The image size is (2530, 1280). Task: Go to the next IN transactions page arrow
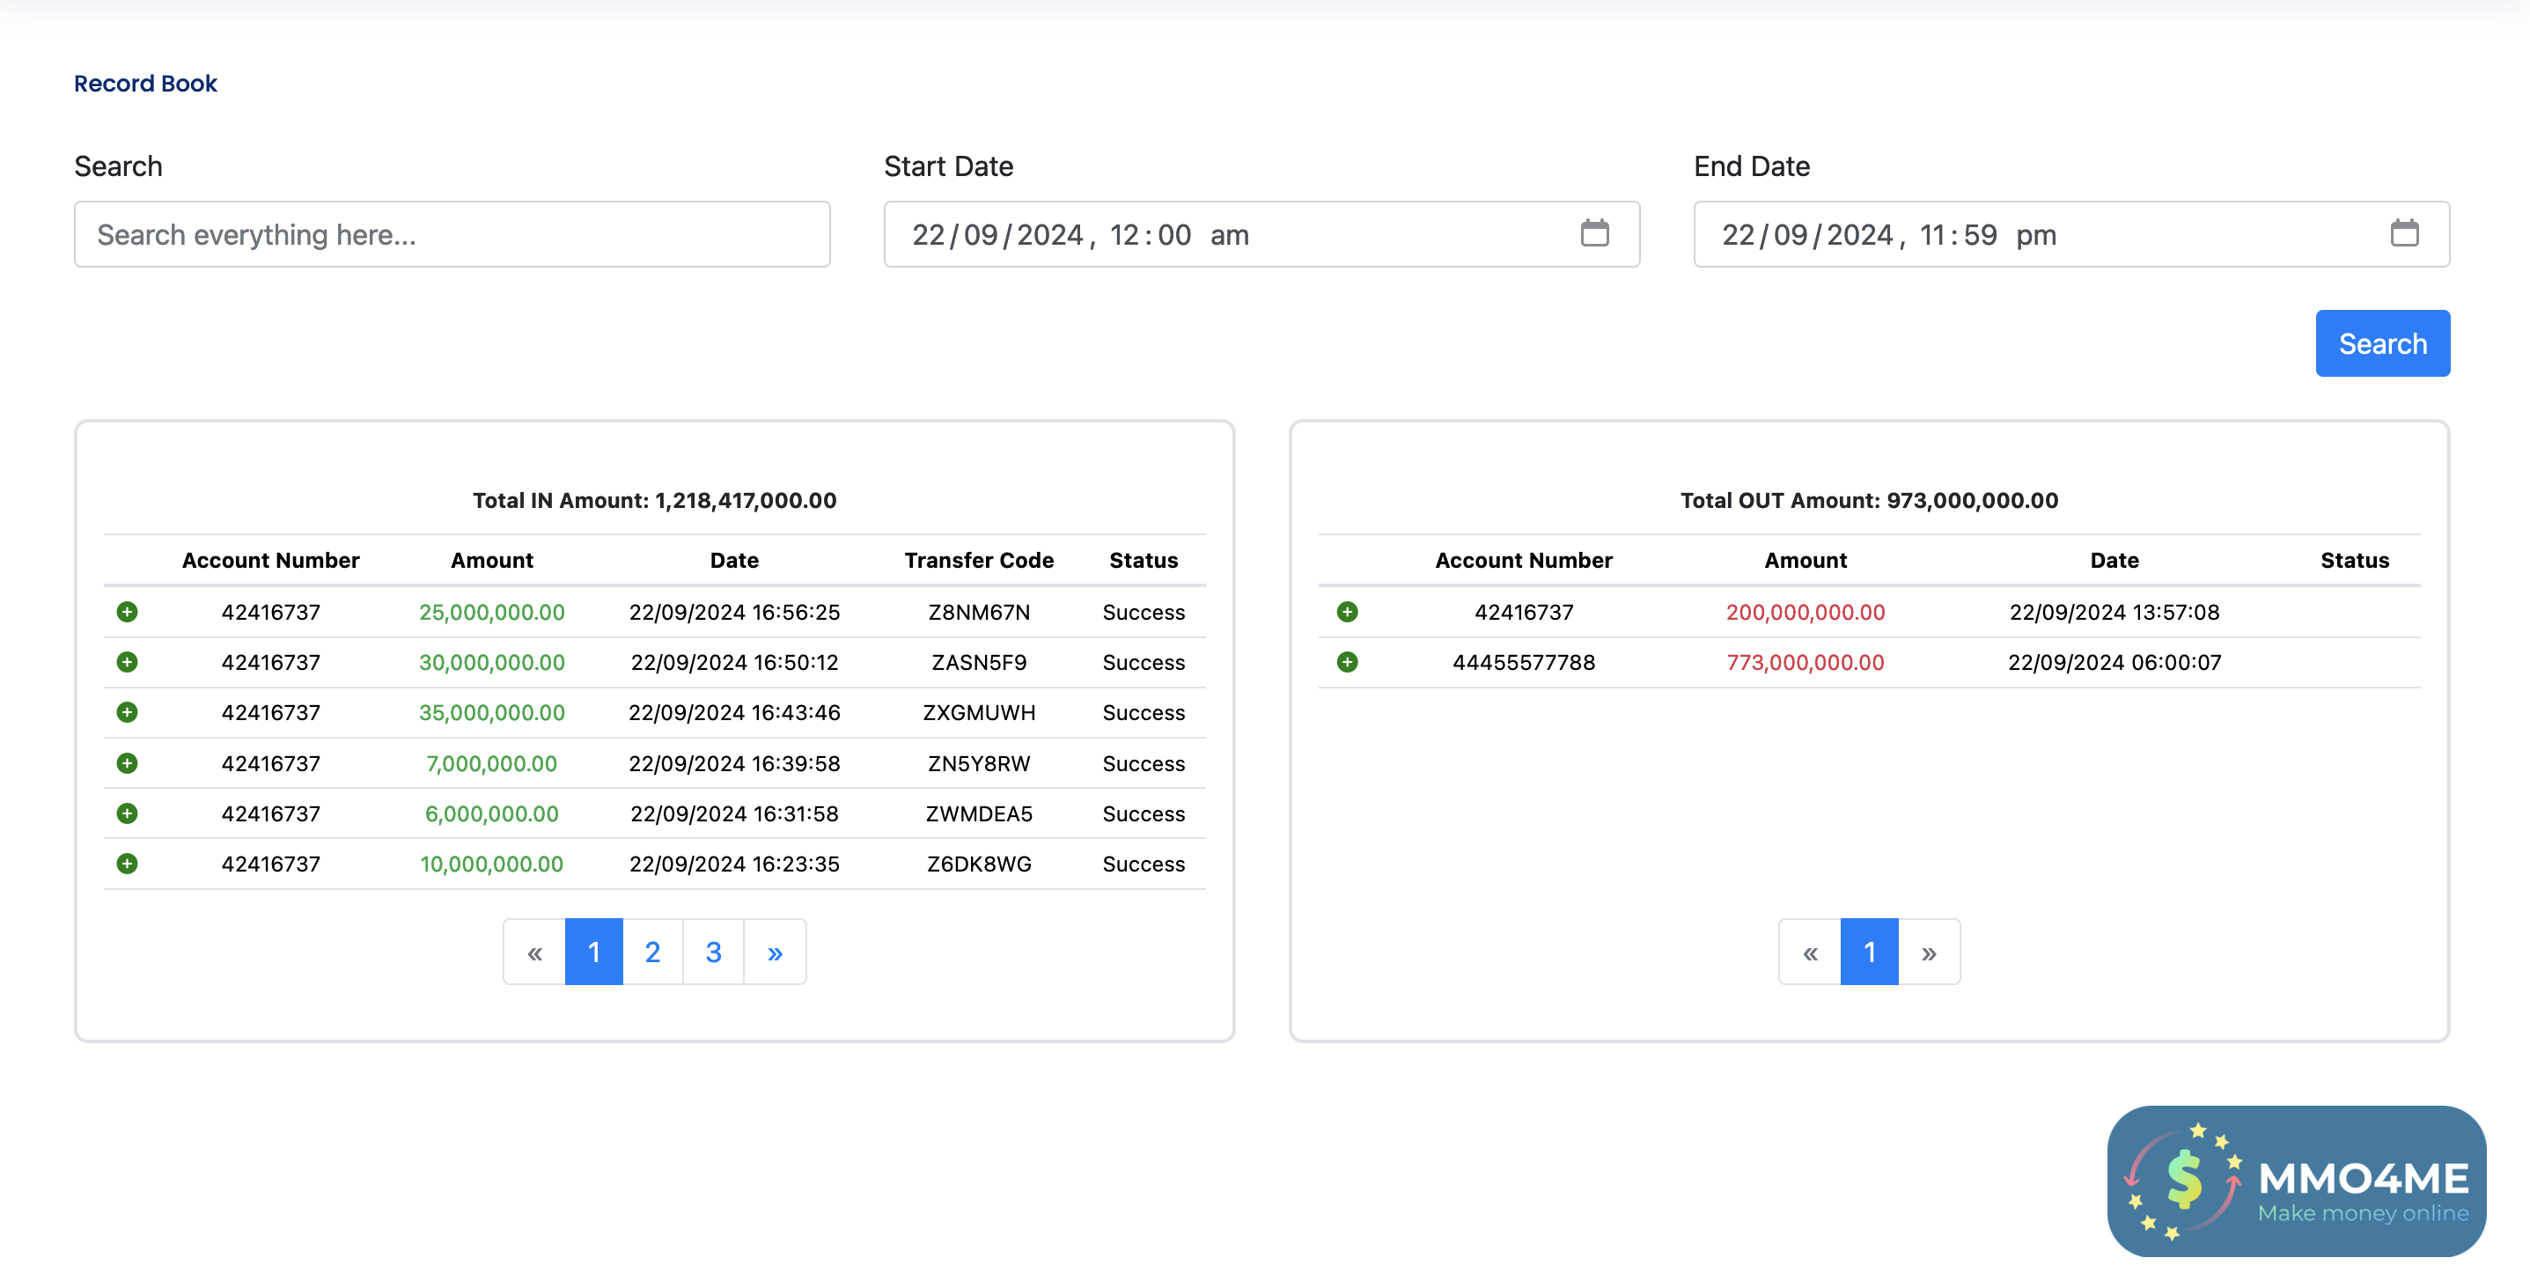pos(775,952)
